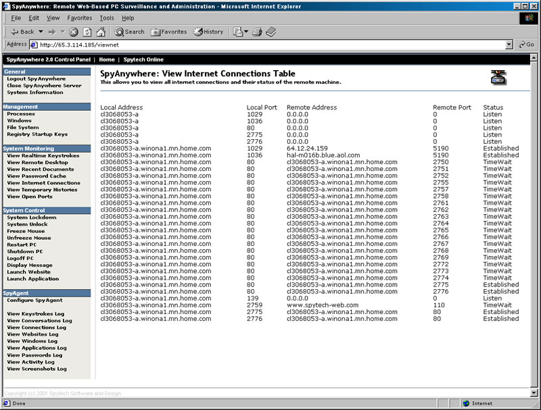Open System Information link
Screen dimensions: 541x410
click(35, 93)
